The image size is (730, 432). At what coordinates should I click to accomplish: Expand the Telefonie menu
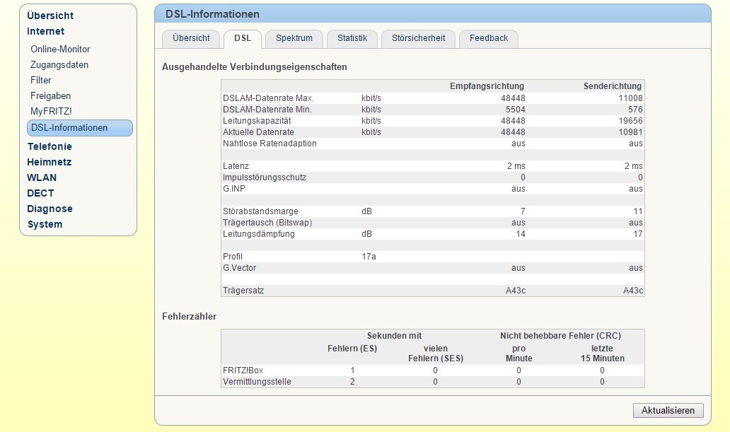point(50,146)
